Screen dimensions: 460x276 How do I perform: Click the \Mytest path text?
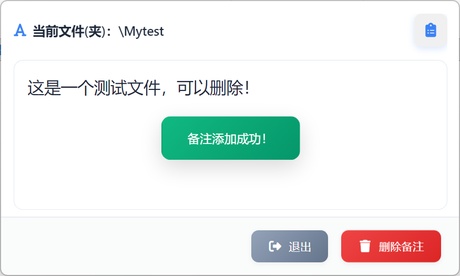click(141, 31)
